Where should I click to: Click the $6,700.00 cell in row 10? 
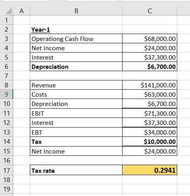point(150,104)
